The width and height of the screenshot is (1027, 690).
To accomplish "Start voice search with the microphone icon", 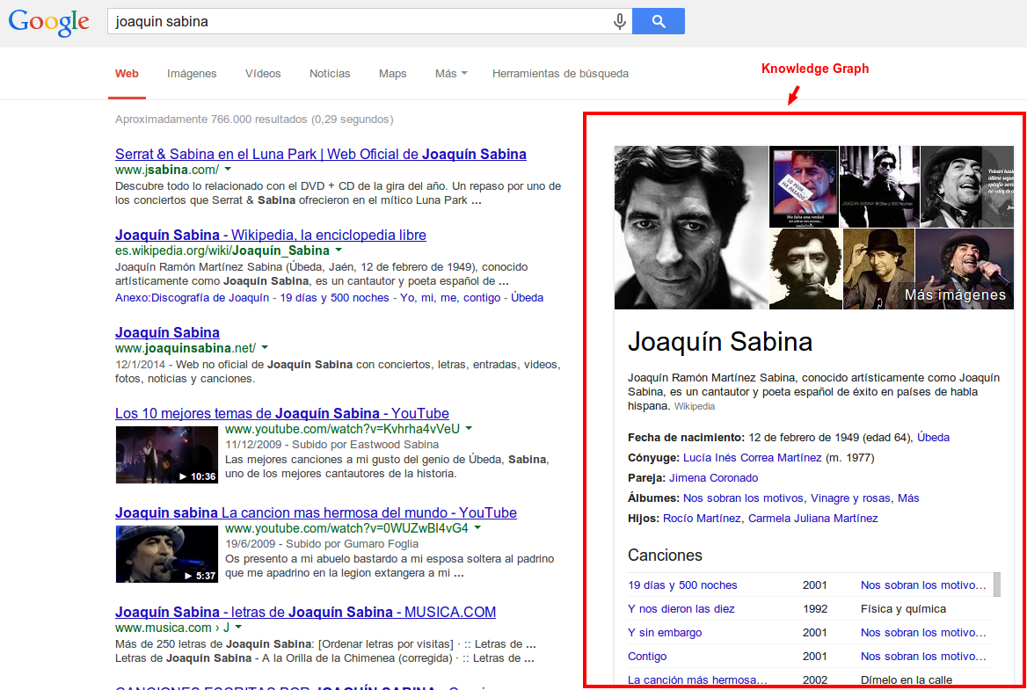I will coord(619,22).
